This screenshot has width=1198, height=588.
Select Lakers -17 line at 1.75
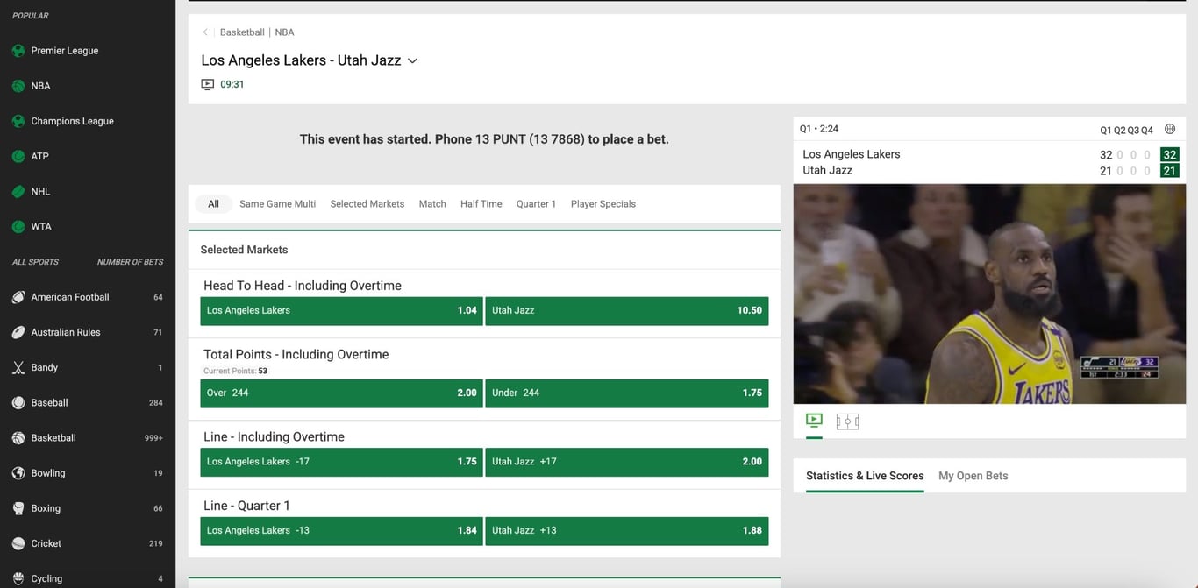pyautogui.click(x=341, y=462)
